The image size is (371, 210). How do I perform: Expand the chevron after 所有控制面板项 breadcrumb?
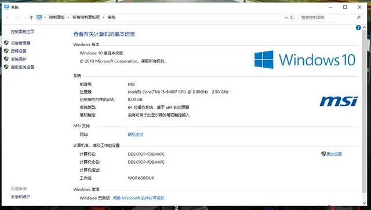click(104, 17)
